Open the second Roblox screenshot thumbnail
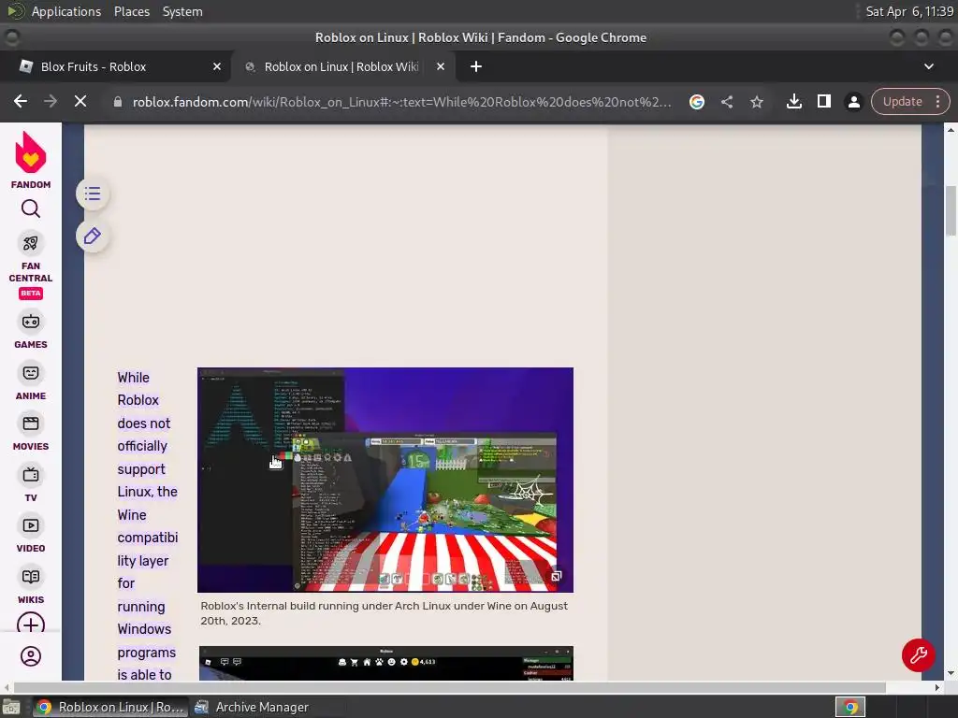The height and width of the screenshot is (718, 958). point(386,663)
